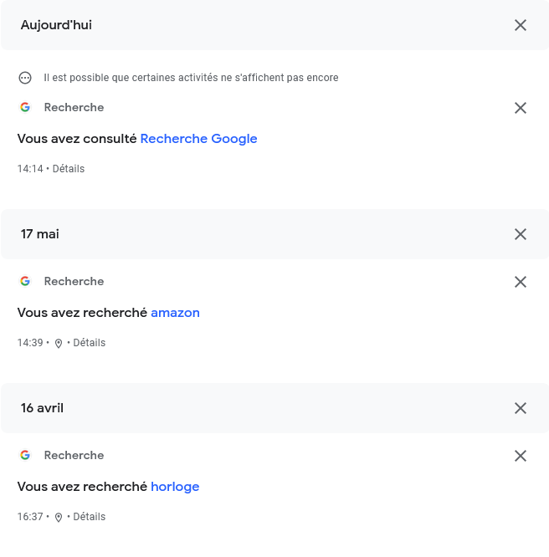Delete all 17 mai activity
Screen dimensions: 549x557
[x=521, y=234]
